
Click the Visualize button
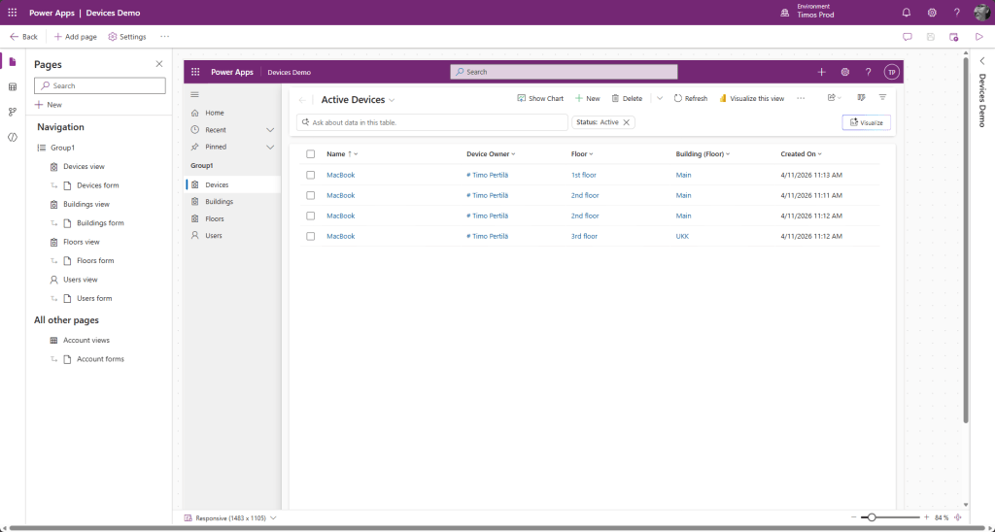[866, 122]
